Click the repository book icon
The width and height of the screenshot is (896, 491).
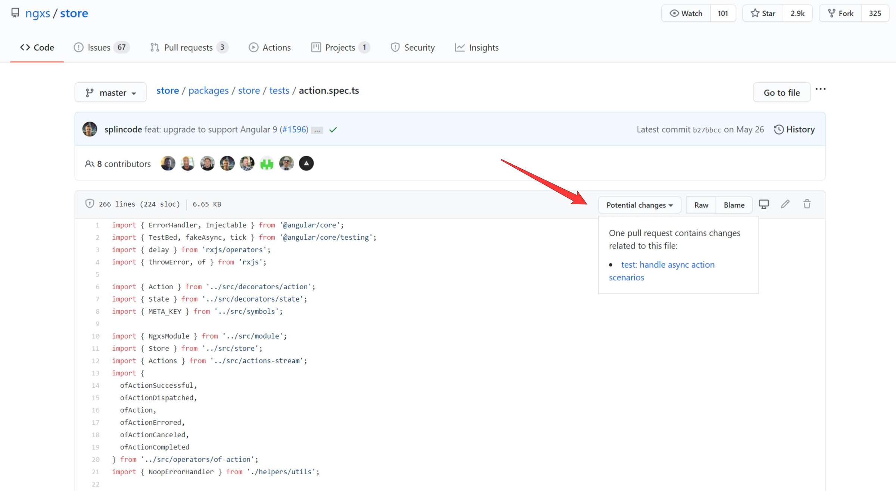click(15, 13)
